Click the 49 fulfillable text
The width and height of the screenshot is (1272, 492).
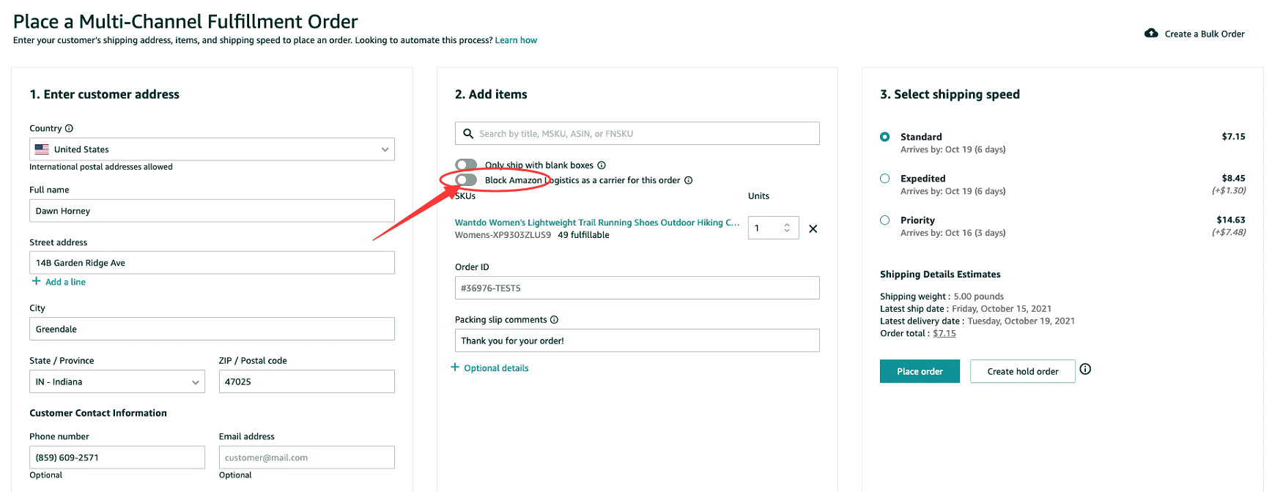[583, 235]
